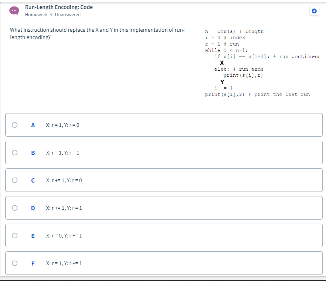Click the question prompt text

point(97,33)
